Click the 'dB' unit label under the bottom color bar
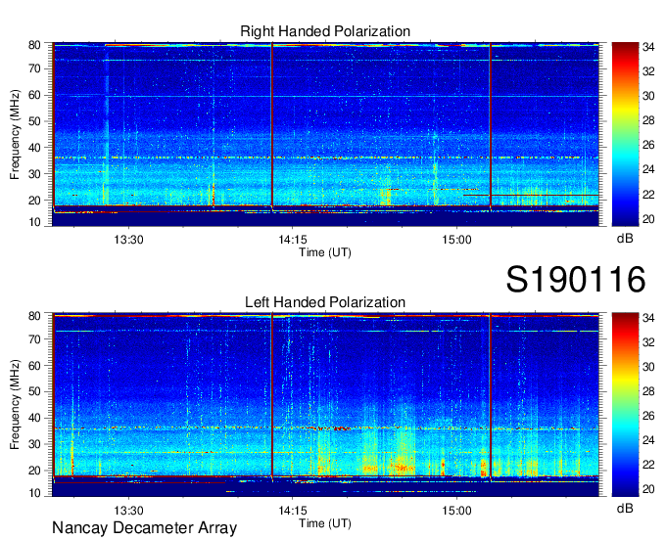The height and width of the screenshot is (540, 666). (x=625, y=509)
